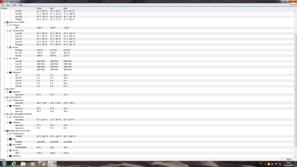This screenshot has height=167, width=297.
Task: Click the Fans icon under GeForce GTX 780
Action: click(10, 139)
